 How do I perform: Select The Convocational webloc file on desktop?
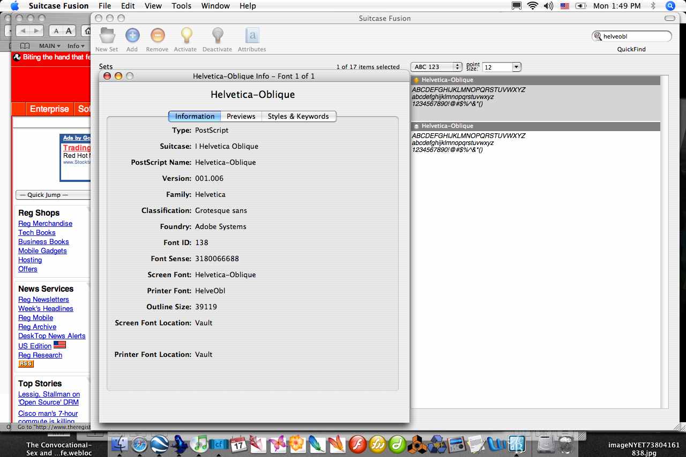tap(59, 448)
